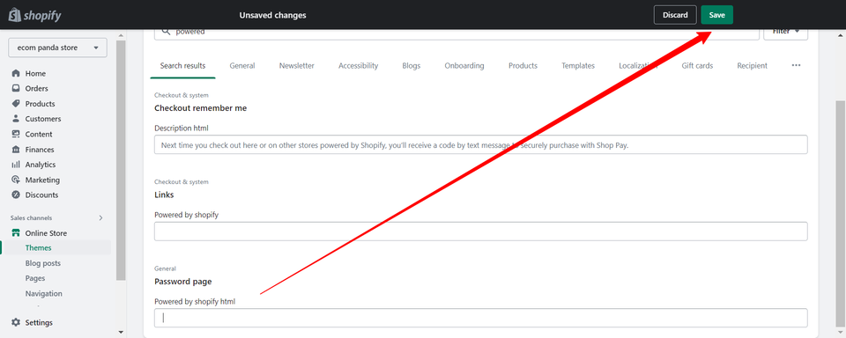Open Blog posts under Online Store

pos(43,263)
